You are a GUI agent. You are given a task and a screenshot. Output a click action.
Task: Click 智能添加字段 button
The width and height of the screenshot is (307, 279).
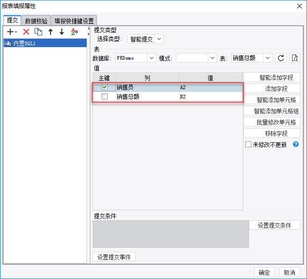click(x=272, y=77)
